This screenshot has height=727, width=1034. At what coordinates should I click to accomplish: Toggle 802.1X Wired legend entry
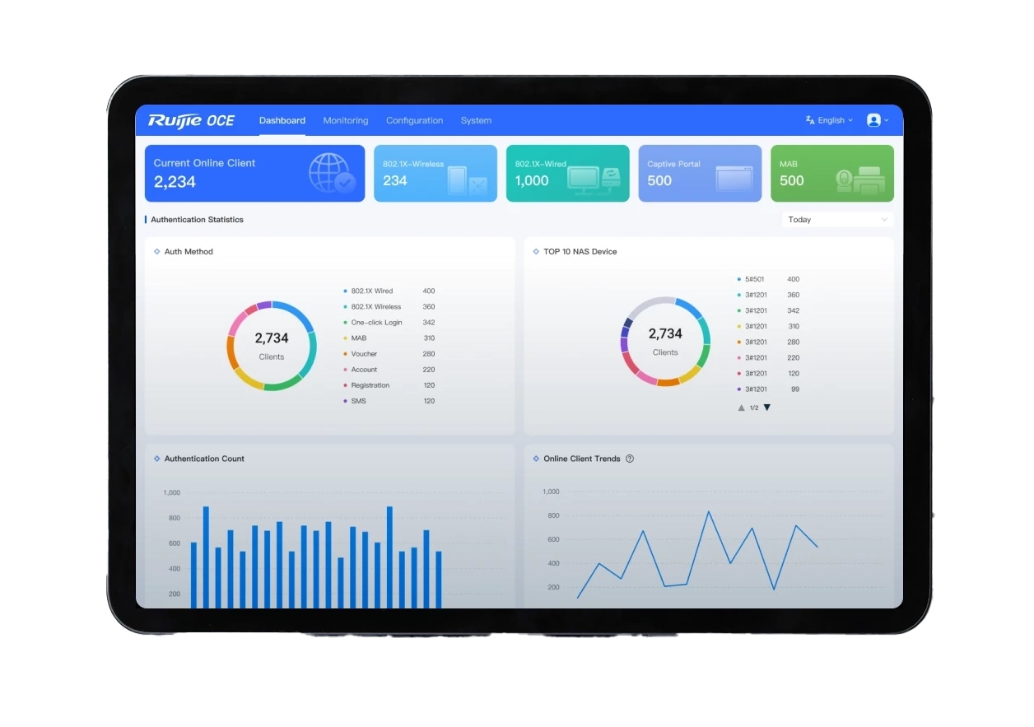371,291
